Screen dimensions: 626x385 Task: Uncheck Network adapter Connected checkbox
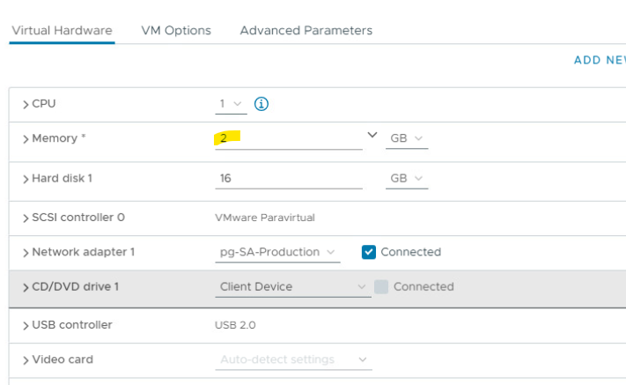(x=369, y=252)
